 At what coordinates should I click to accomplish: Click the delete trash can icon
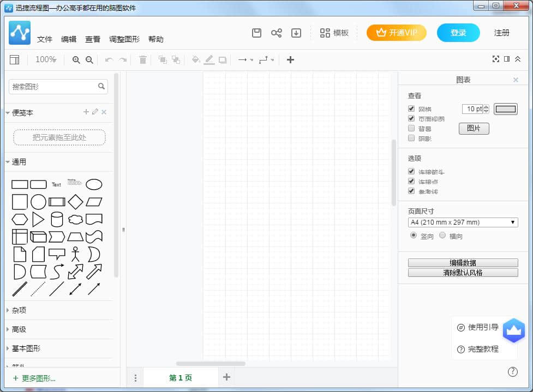[143, 60]
